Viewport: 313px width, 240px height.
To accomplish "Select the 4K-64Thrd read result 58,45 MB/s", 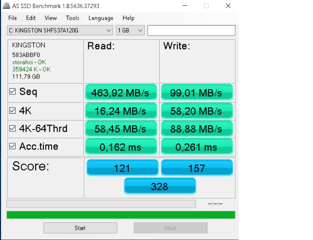I will pos(121,129).
